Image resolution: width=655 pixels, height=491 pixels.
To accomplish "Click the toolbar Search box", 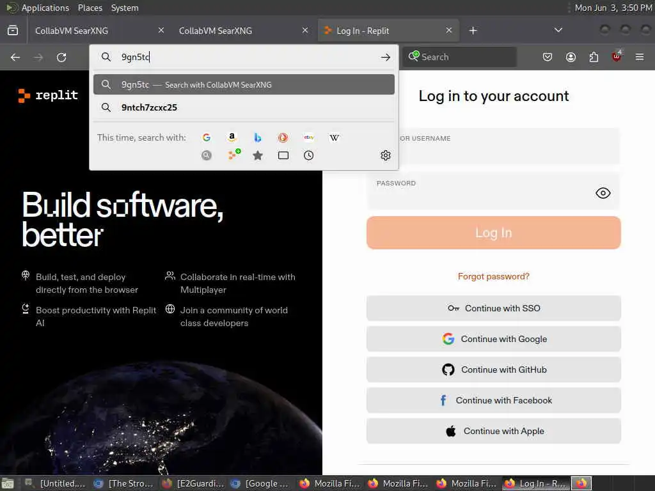I will (459, 57).
